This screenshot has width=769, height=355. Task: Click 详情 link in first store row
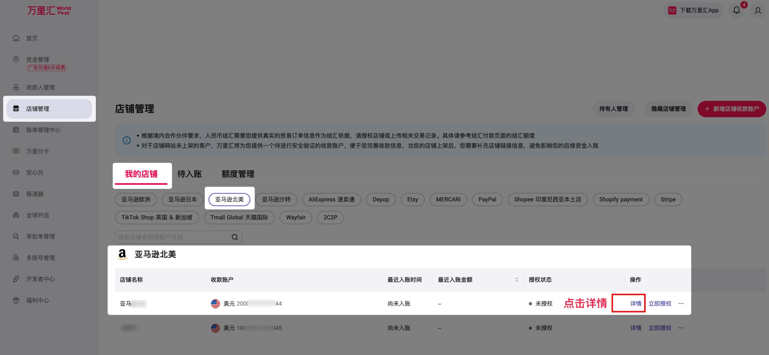coord(635,303)
